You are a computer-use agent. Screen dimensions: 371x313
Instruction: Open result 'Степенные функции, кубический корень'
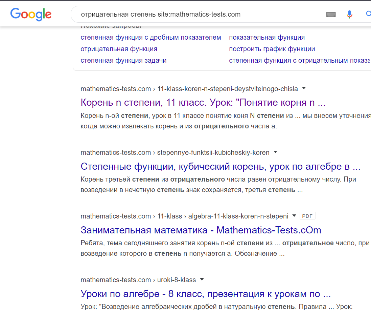click(x=220, y=166)
